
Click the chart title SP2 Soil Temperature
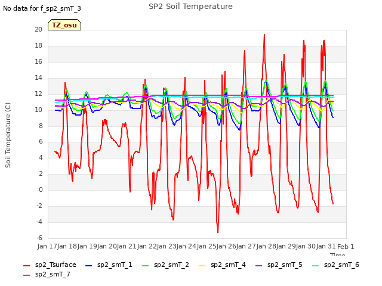tap(190, 7)
